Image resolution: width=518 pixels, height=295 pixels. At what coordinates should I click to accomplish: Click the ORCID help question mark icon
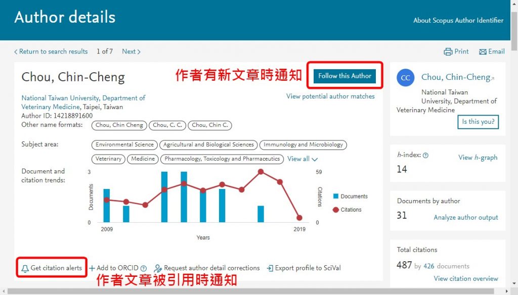[143, 268]
